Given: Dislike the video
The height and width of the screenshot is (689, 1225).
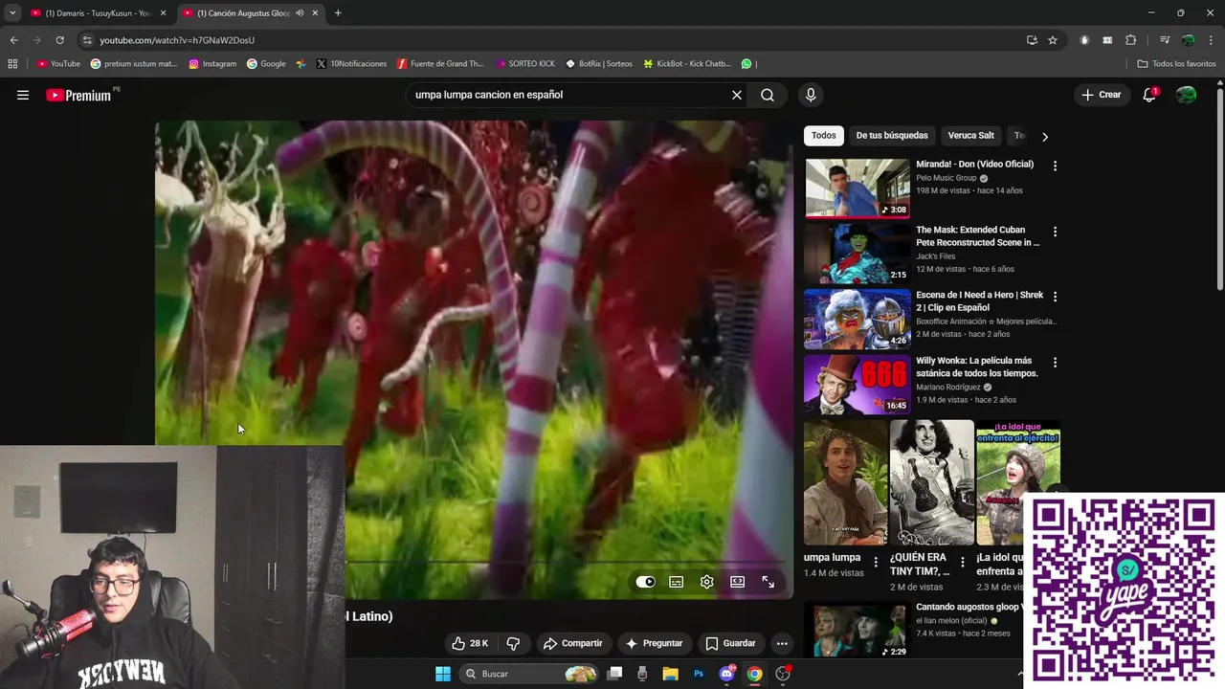Looking at the screenshot, I should coord(513,643).
